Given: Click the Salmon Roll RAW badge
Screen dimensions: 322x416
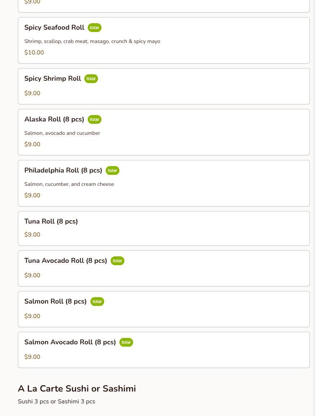Looking at the screenshot, I should pyautogui.click(x=97, y=302).
